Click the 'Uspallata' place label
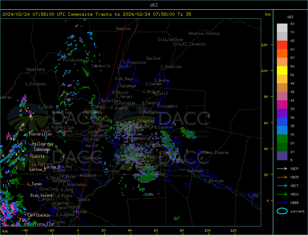 35,69
